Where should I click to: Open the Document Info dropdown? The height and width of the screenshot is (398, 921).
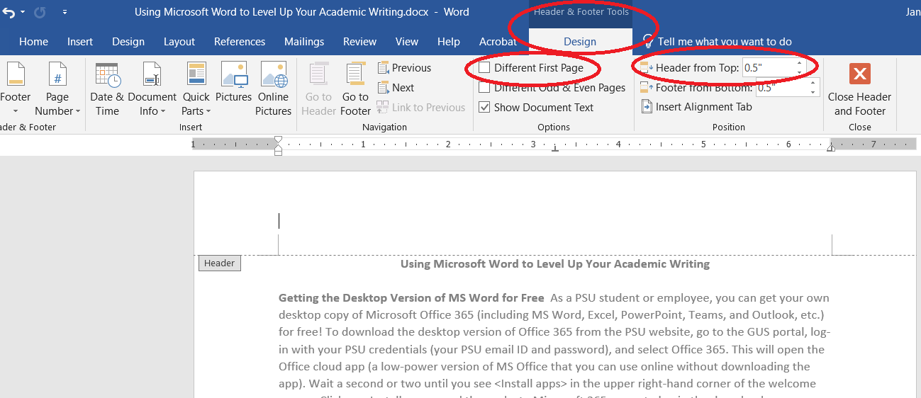pos(152,104)
